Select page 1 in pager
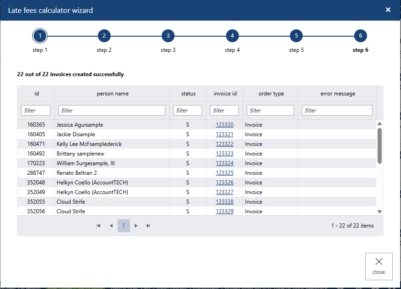Screen dimensions: 401x289 pyautogui.click(x=124, y=226)
